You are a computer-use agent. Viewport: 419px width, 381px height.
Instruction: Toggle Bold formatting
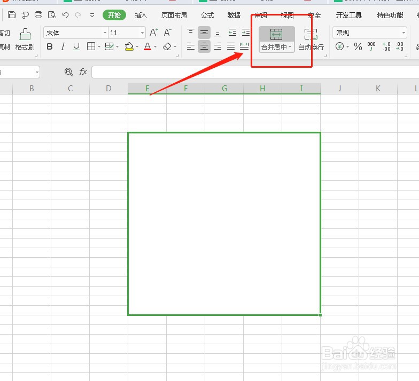(49, 46)
